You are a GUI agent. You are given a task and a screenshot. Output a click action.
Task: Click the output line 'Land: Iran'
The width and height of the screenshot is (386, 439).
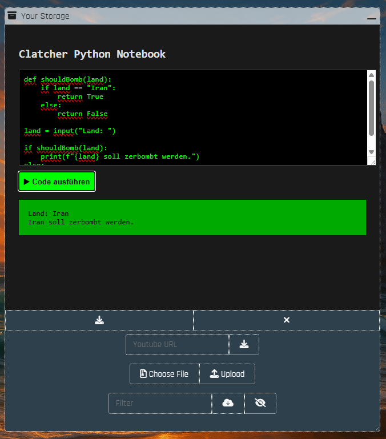click(x=48, y=214)
